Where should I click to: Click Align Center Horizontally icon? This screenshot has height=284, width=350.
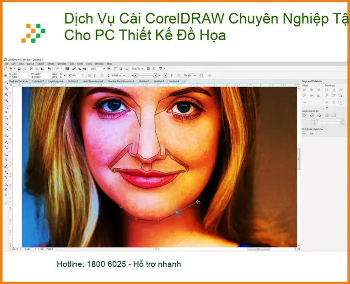(312, 90)
